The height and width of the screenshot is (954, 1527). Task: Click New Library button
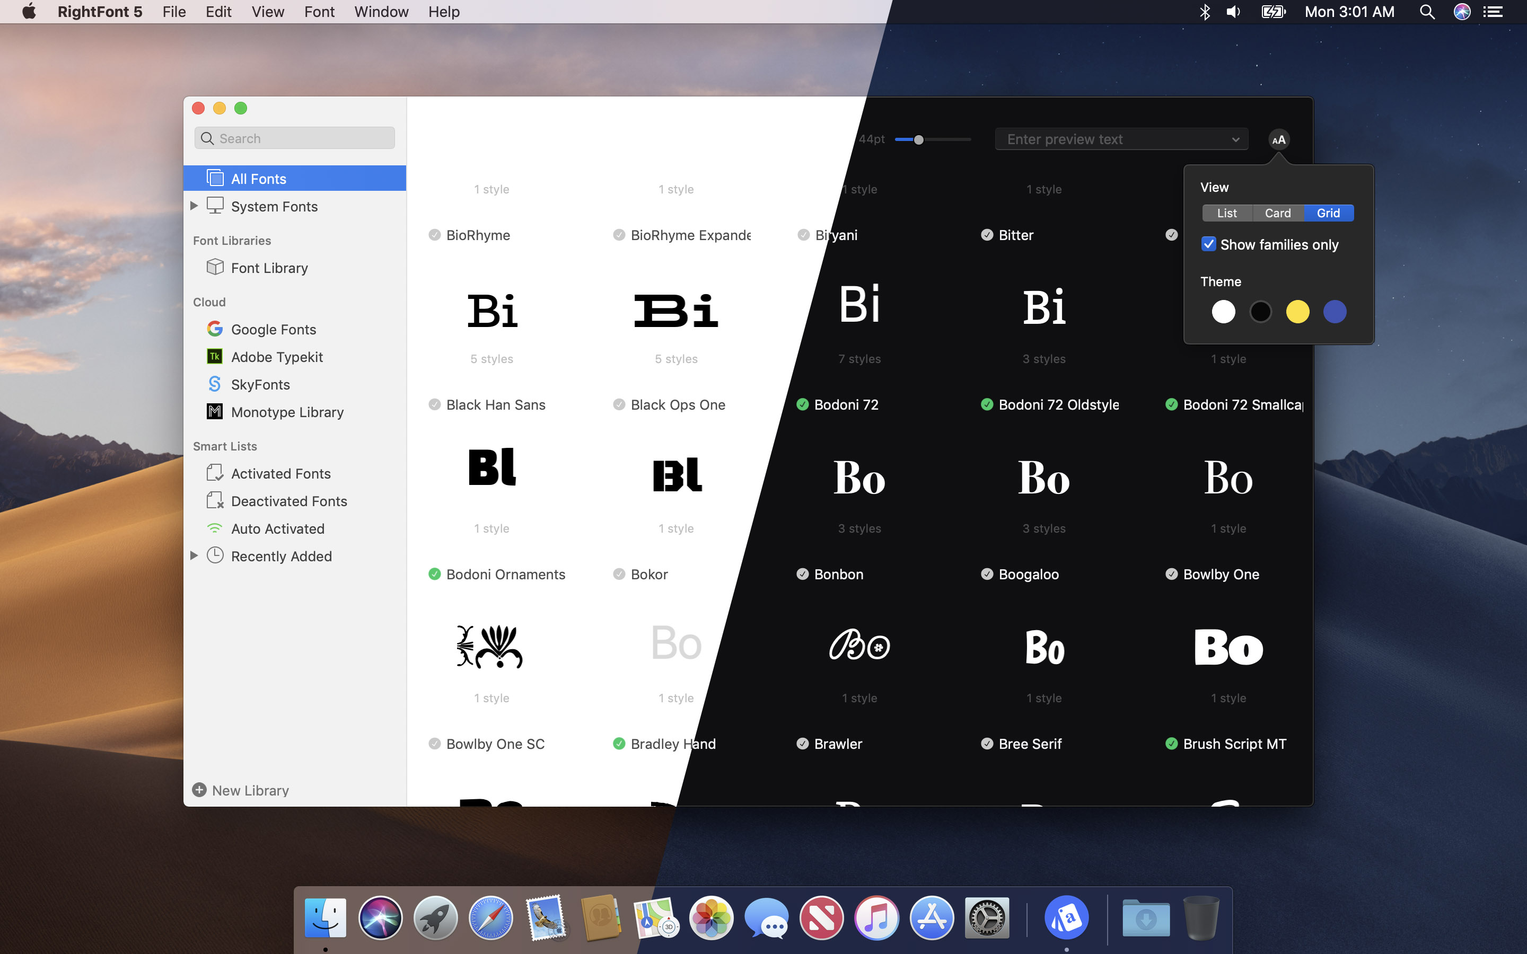[239, 789]
